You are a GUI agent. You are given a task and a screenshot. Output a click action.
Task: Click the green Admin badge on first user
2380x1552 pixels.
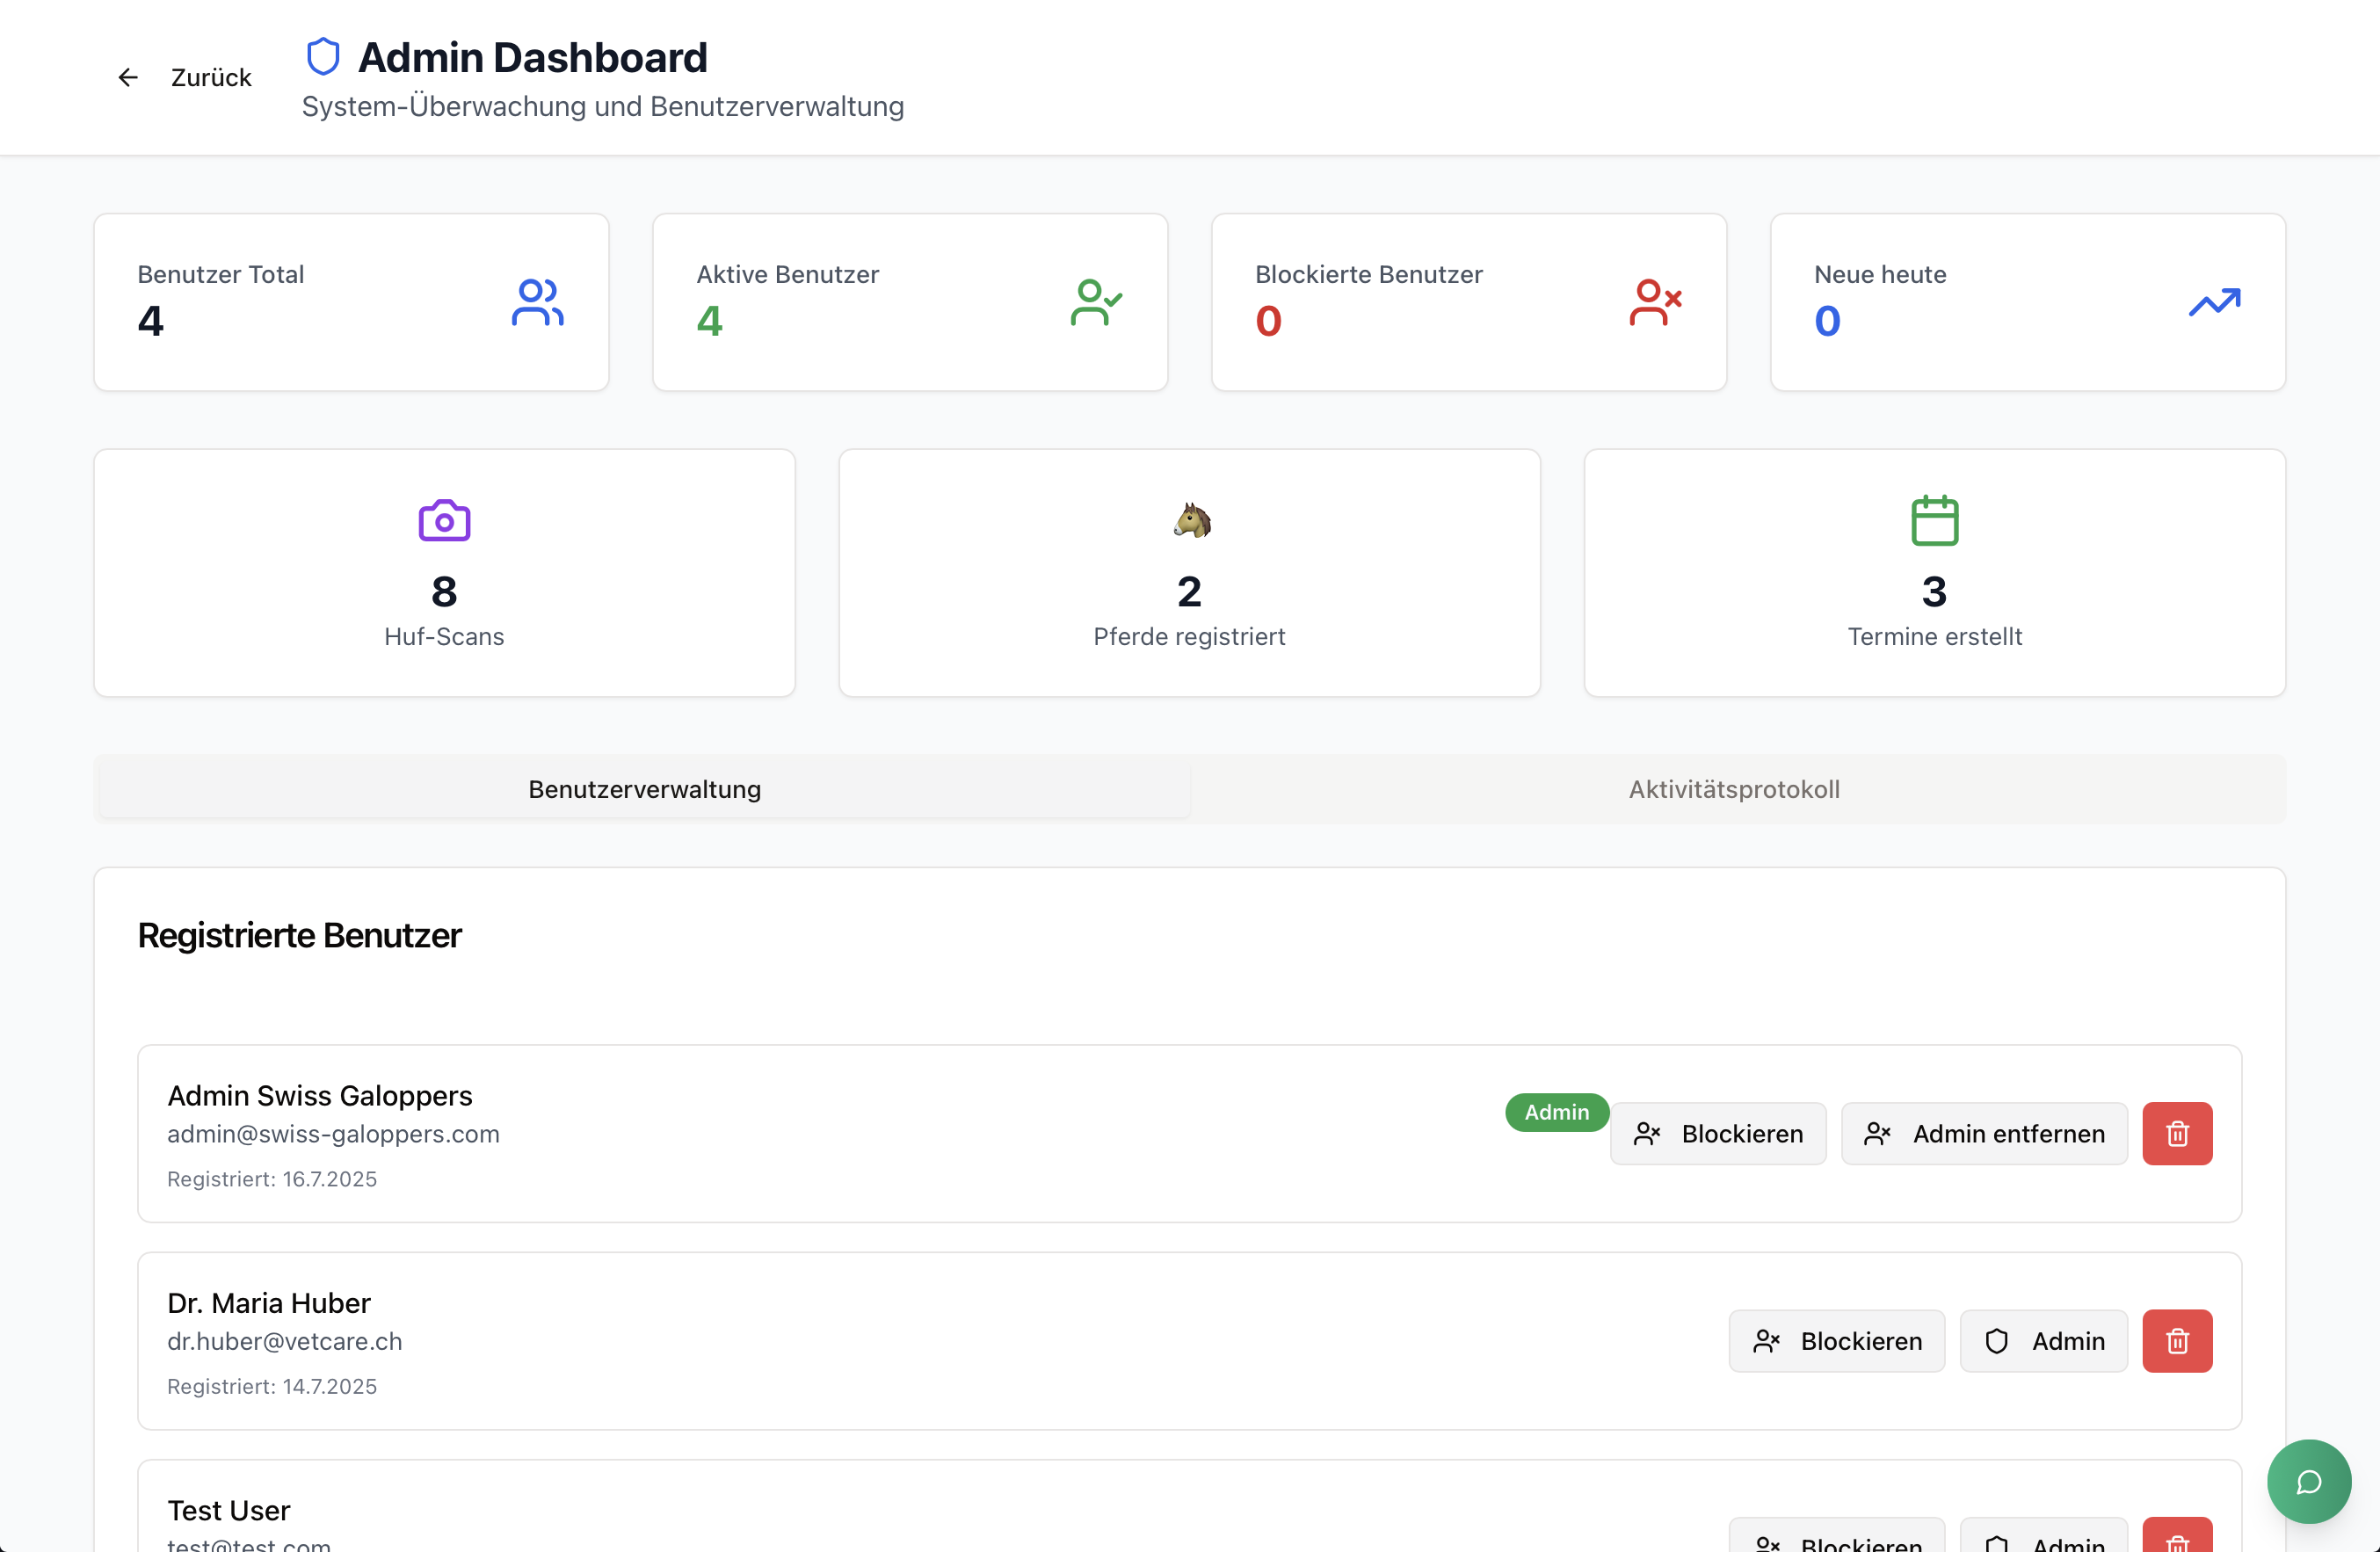[1556, 1112]
